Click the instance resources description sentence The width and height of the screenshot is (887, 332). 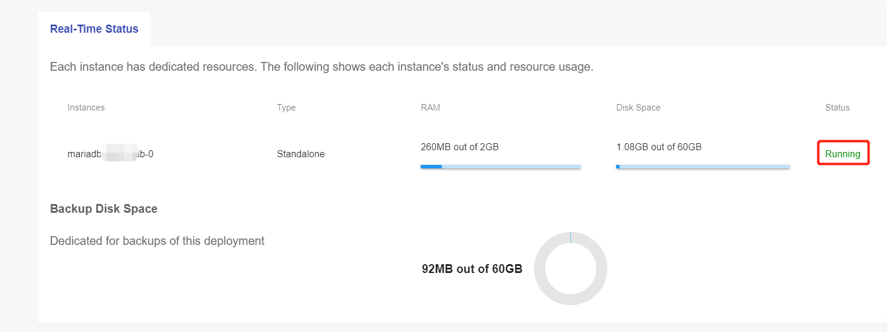[321, 67]
